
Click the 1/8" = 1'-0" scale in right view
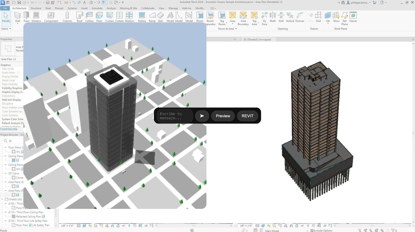pyautogui.click(x=246, y=226)
